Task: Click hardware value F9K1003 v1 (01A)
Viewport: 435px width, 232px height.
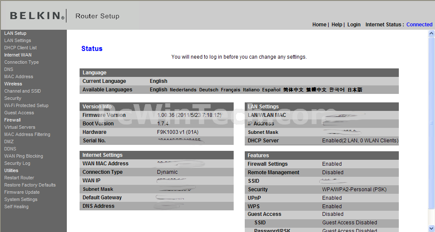Action: [177, 132]
